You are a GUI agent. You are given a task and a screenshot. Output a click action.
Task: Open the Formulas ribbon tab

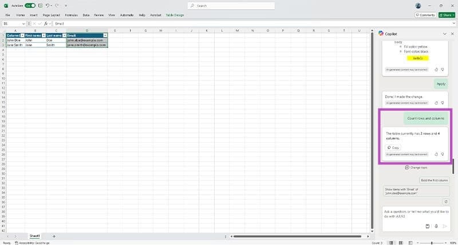point(72,15)
